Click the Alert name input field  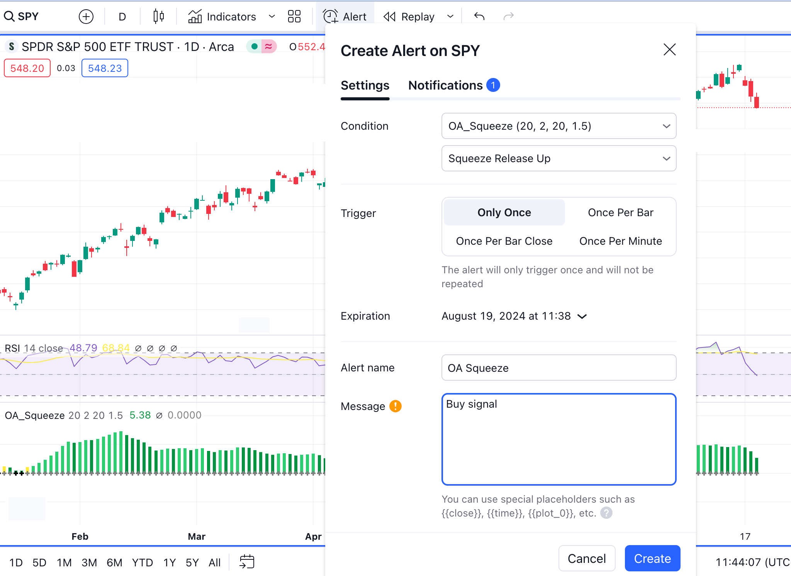(559, 368)
